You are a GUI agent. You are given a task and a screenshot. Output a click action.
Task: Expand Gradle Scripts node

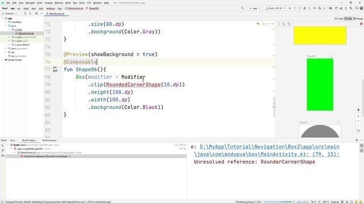[x=2, y=59]
